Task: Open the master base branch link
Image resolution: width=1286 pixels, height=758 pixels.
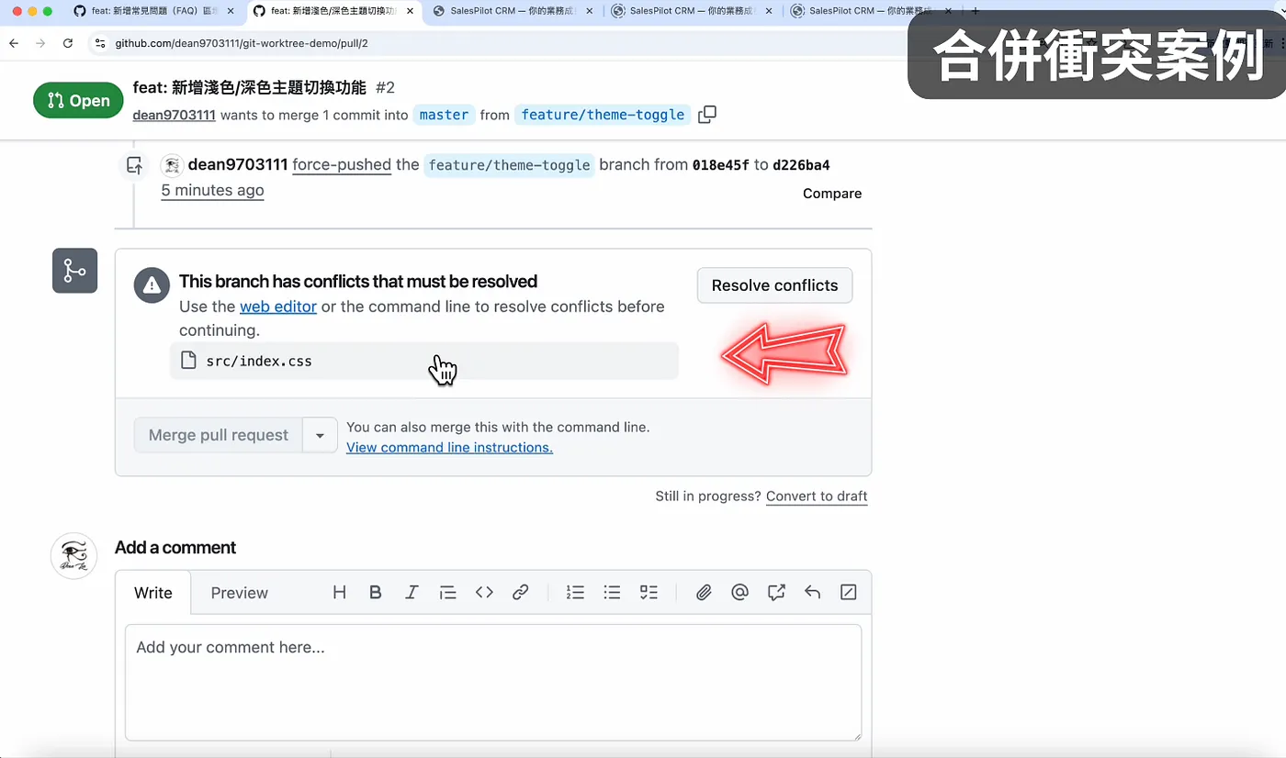Action: pos(444,115)
